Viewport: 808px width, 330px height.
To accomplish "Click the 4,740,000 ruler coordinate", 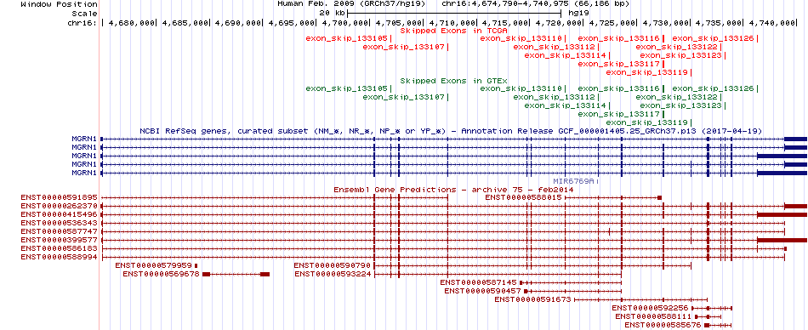I will (771, 23).
